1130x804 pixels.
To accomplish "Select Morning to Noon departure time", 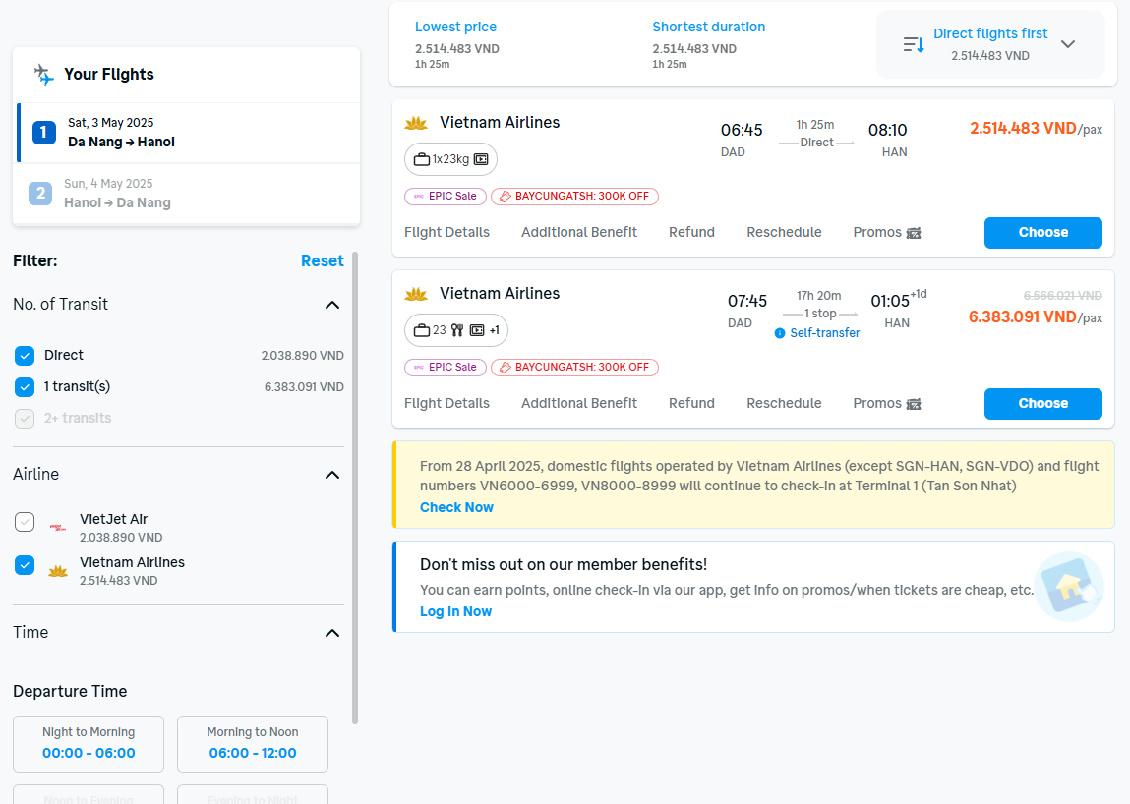I will (253, 744).
